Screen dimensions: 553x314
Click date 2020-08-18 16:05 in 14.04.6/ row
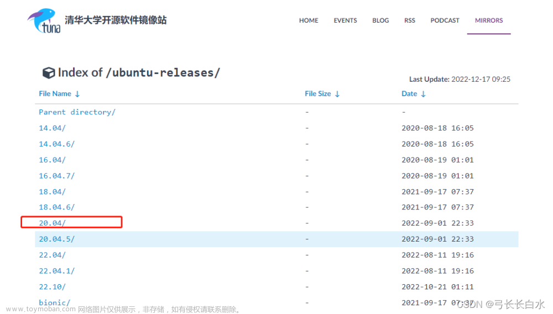(437, 144)
